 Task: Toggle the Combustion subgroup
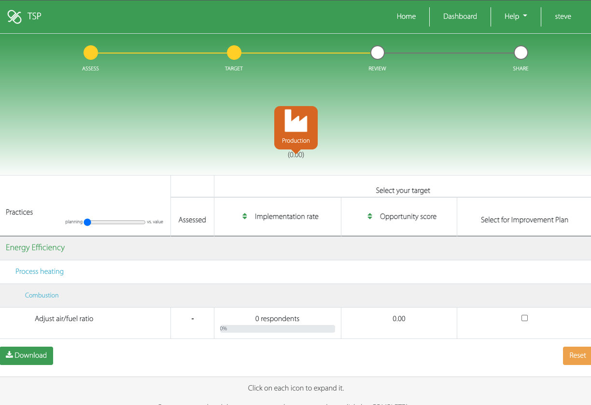point(42,295)
